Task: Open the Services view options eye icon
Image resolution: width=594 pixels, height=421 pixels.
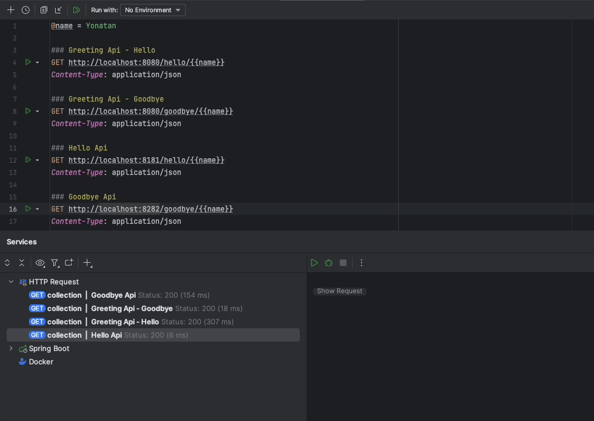Action: [40, 263]
